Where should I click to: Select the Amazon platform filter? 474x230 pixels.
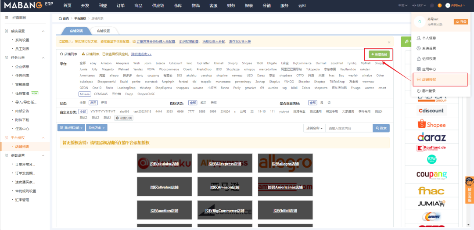pos(106,63)
